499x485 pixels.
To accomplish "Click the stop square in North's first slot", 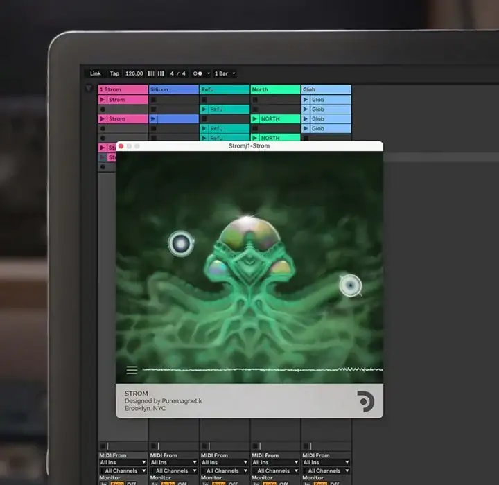I will [x=255, y=100].
